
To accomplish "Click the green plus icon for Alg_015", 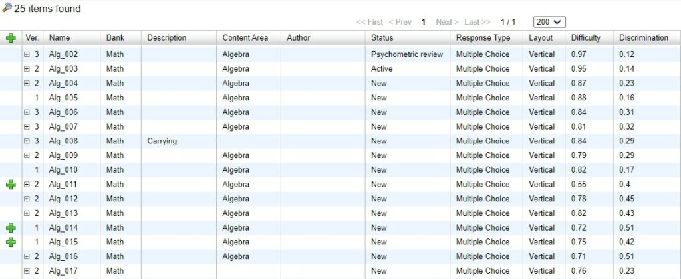I will (11, 242).
